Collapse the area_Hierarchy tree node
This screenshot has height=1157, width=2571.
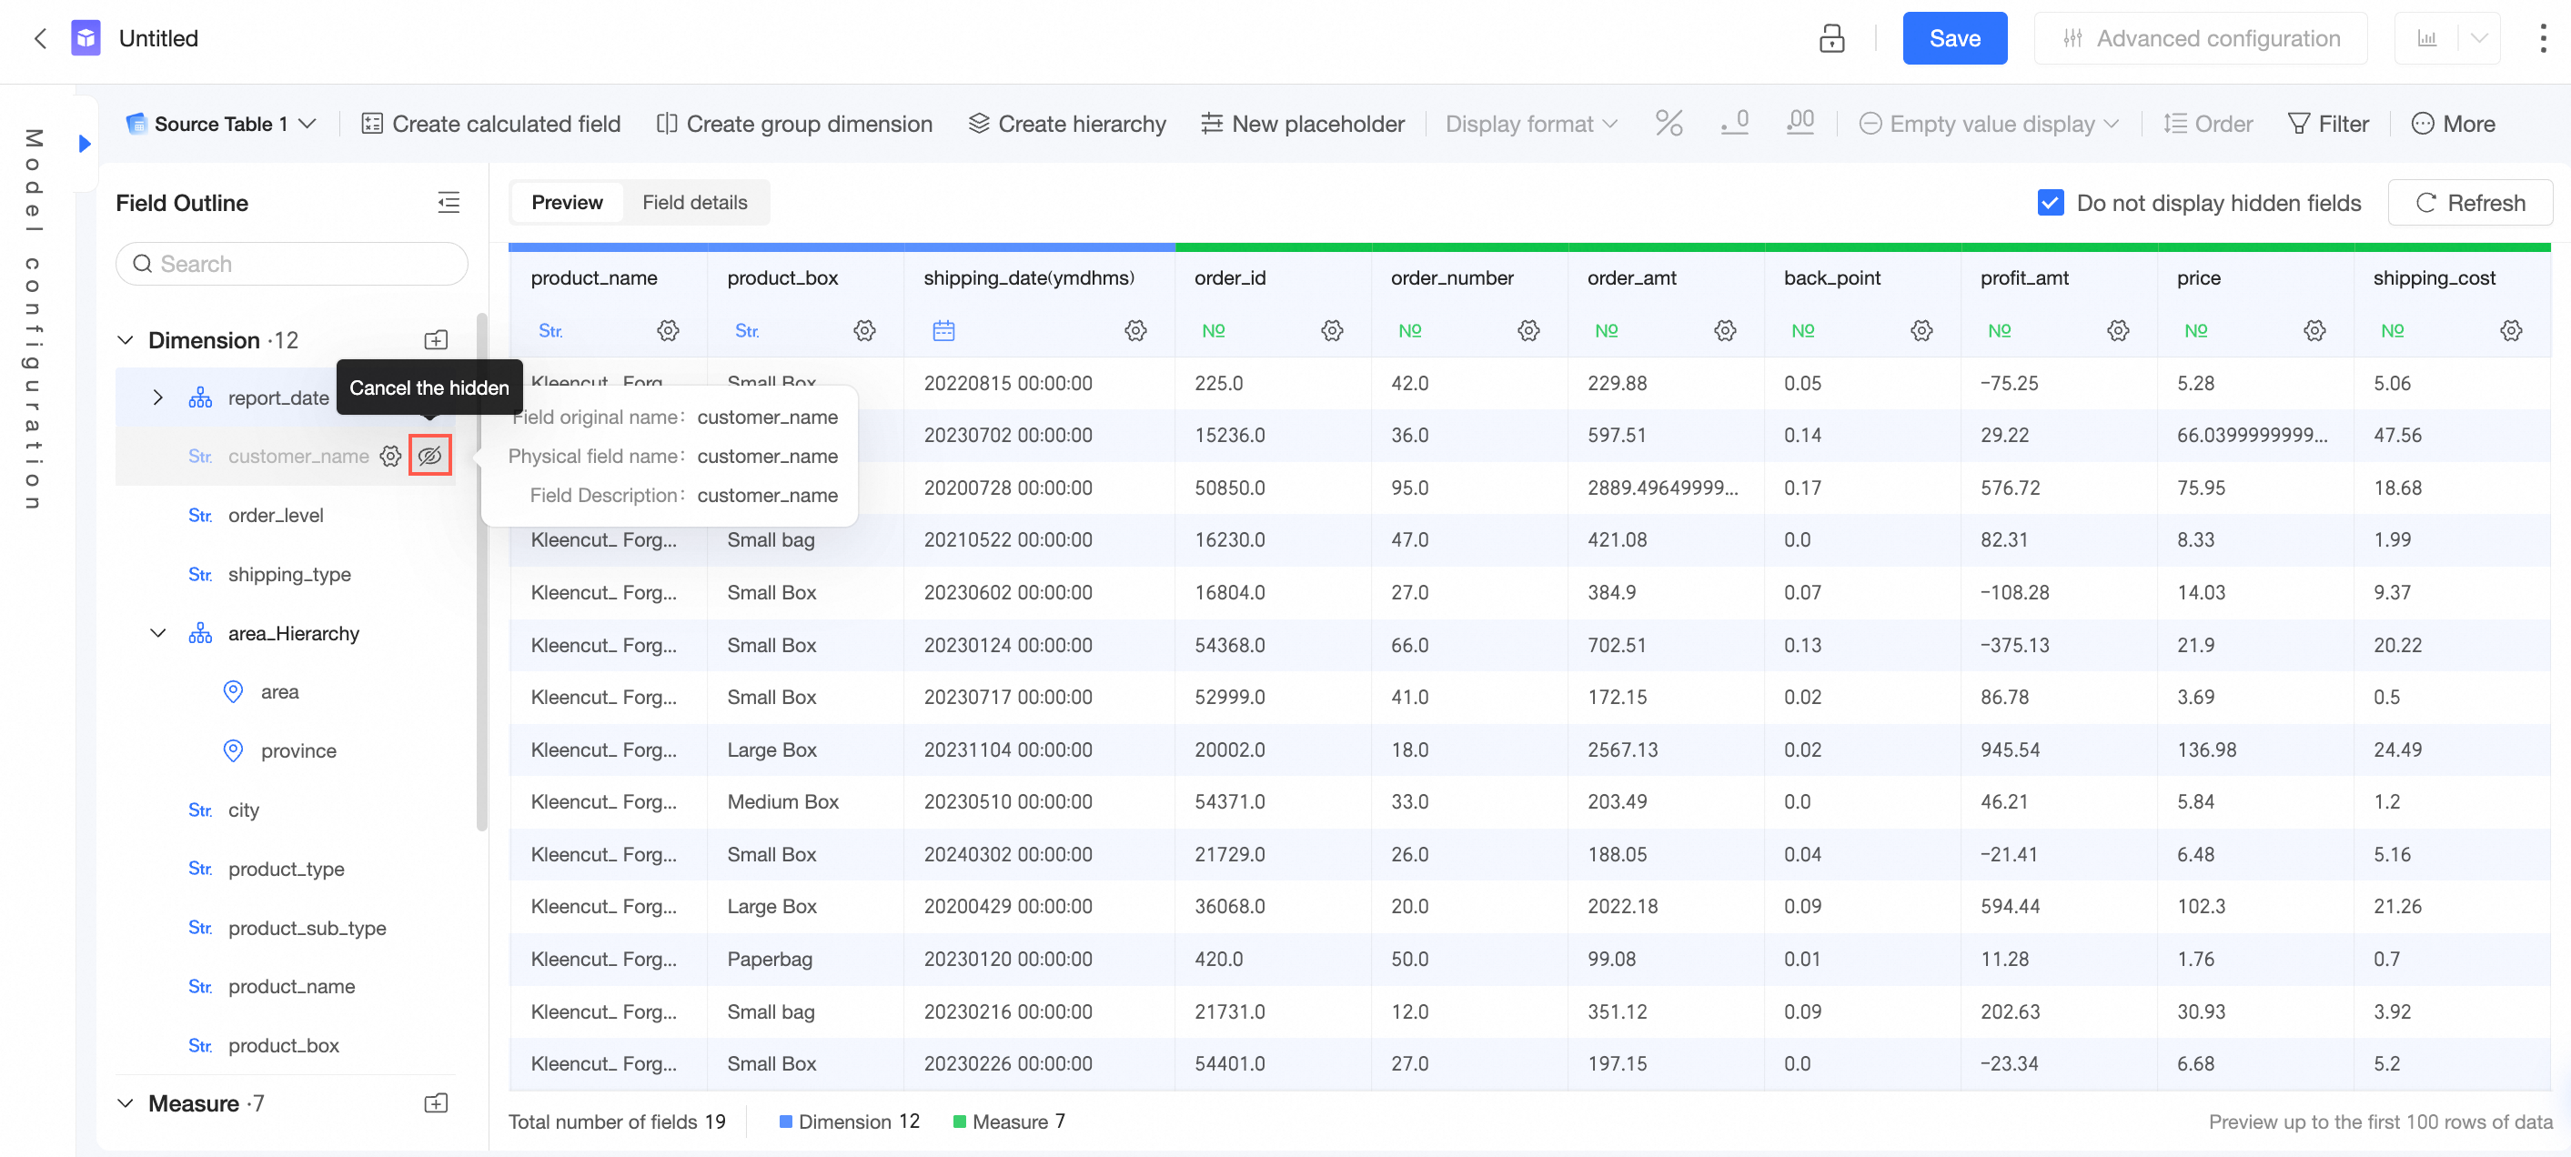tap(157, 633)
